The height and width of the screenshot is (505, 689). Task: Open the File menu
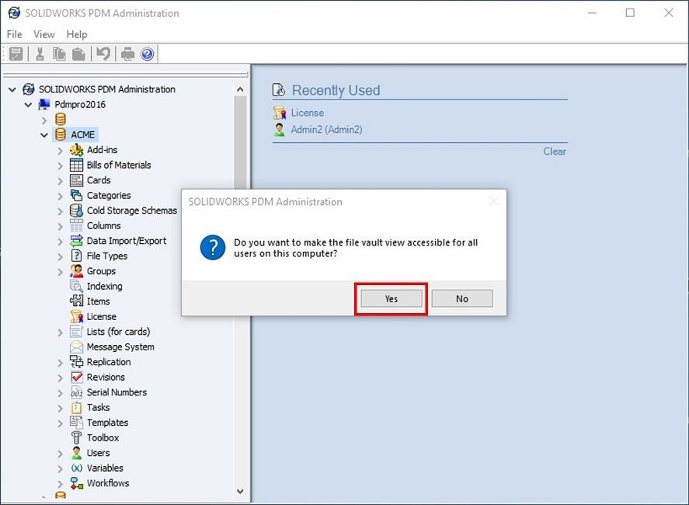click(x=15, y=34)
